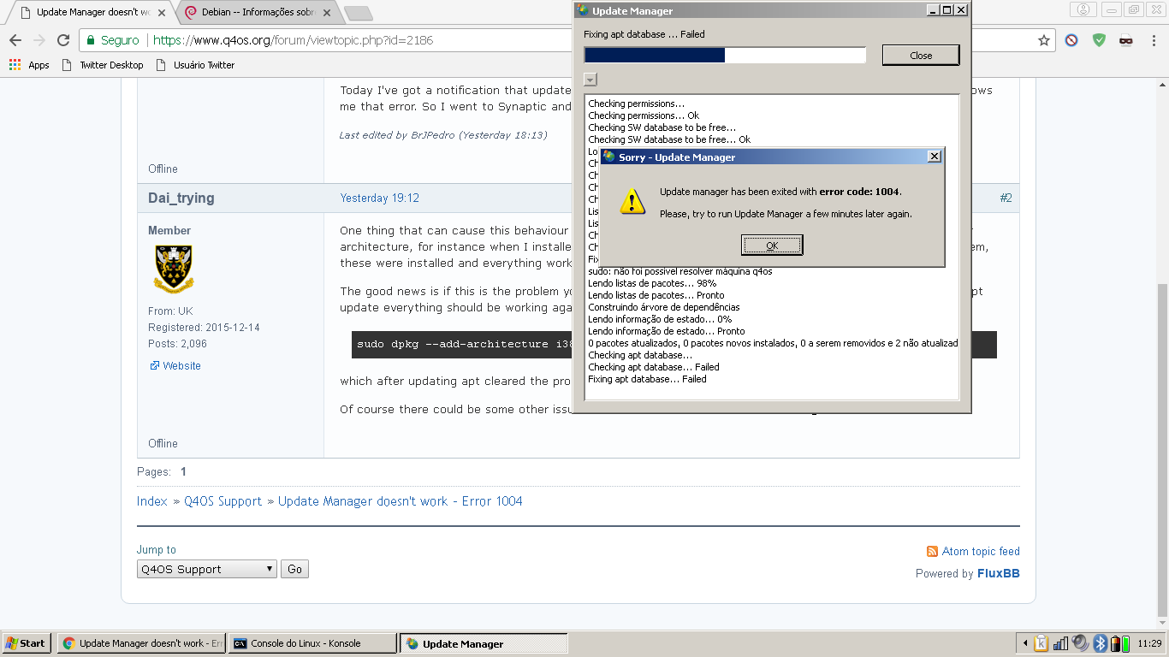Click the warning icon in error dialog
The width and height of the screenshot is (1169, 657).
[x=632, y=201]
